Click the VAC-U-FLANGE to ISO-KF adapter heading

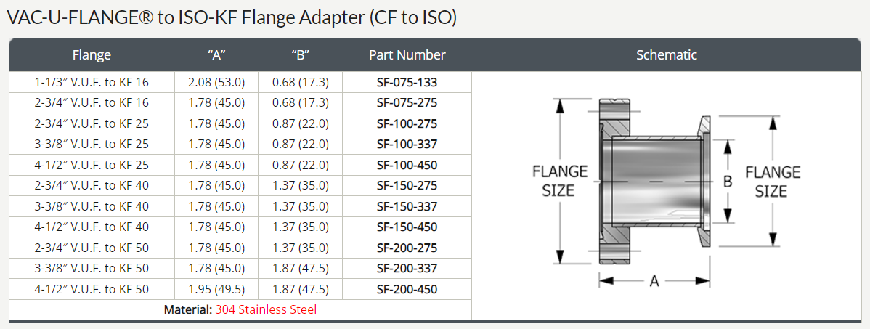pyautogui.click(x=232, y=17)
